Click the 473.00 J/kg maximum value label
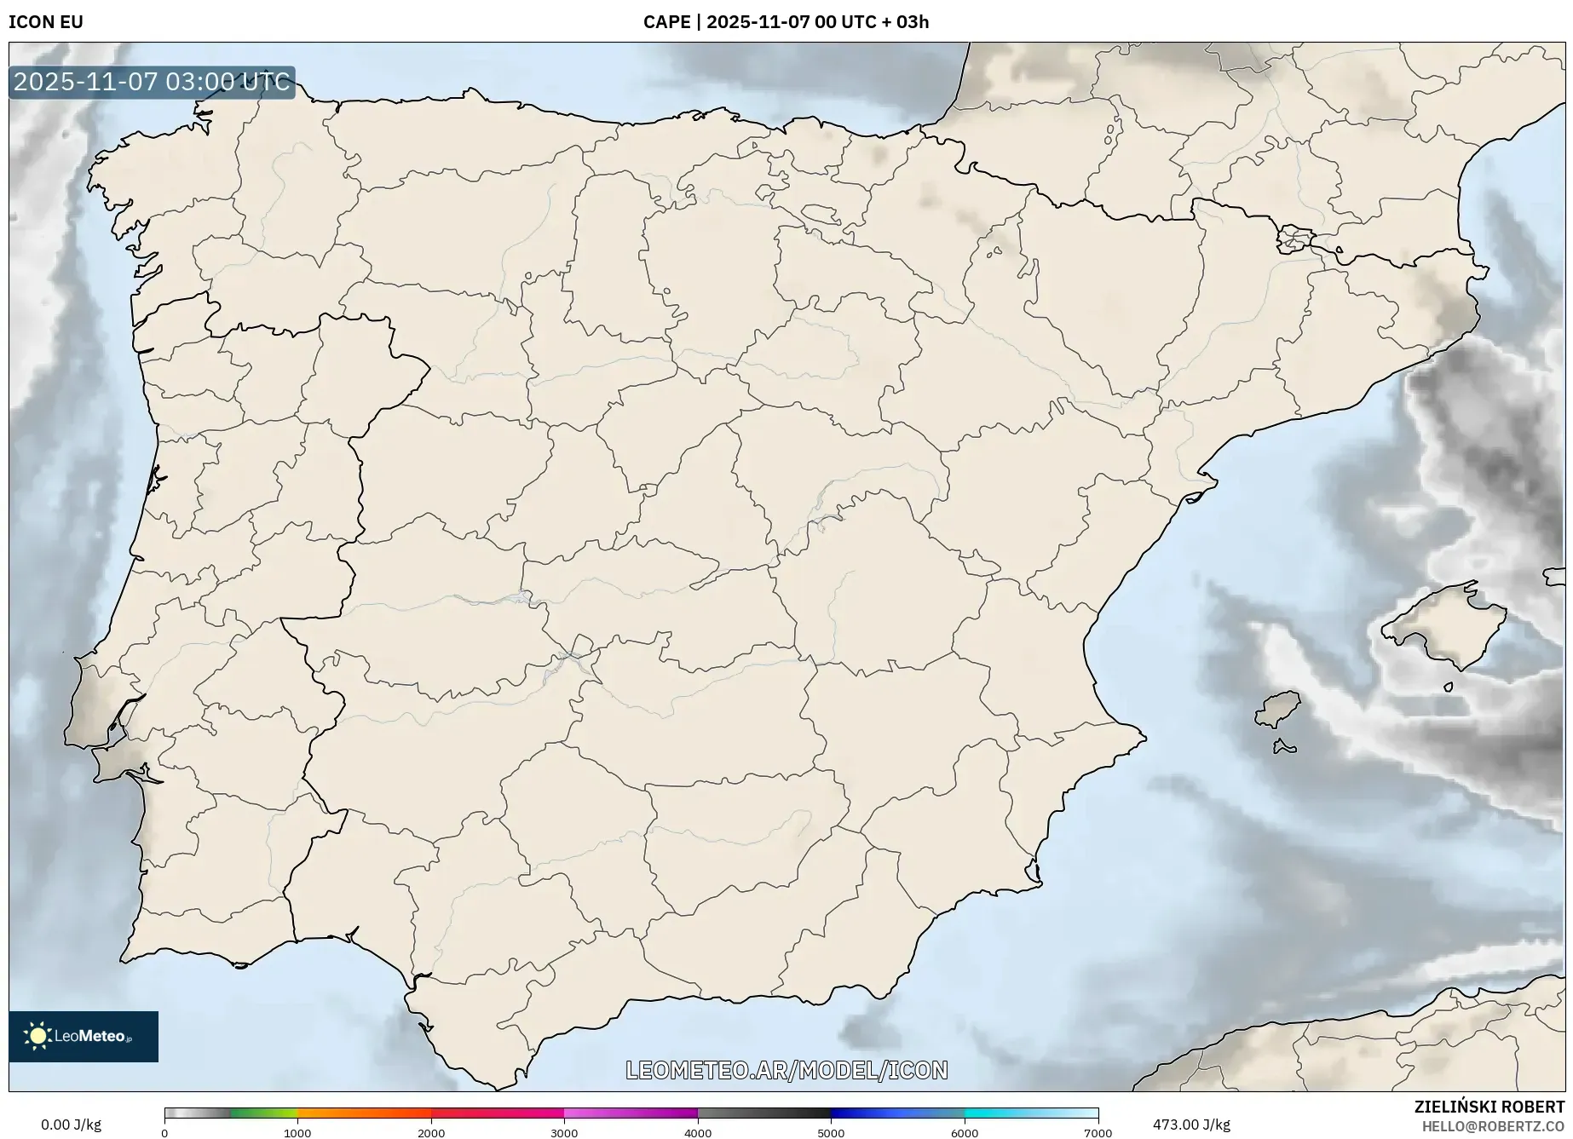 point(1191,1125)
